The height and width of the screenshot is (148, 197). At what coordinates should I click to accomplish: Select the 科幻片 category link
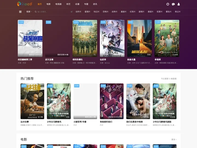(97, 12)
